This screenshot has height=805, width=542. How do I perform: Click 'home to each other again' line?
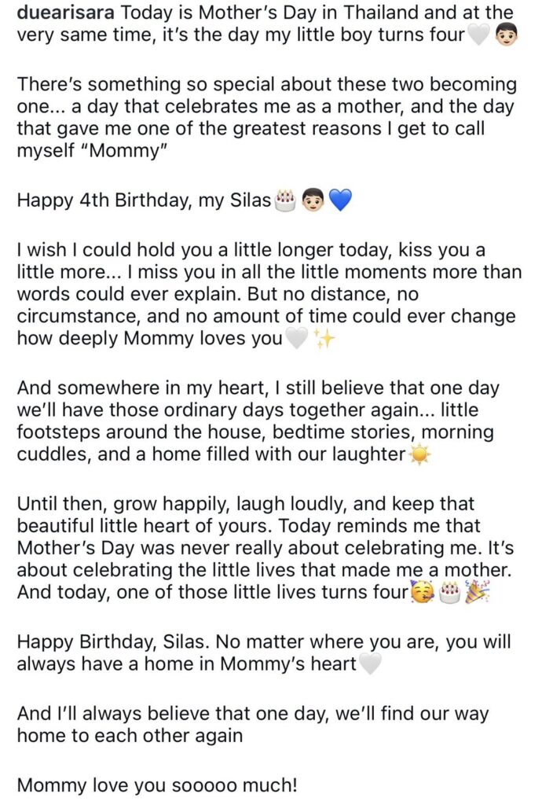click(x=130, y=735)
